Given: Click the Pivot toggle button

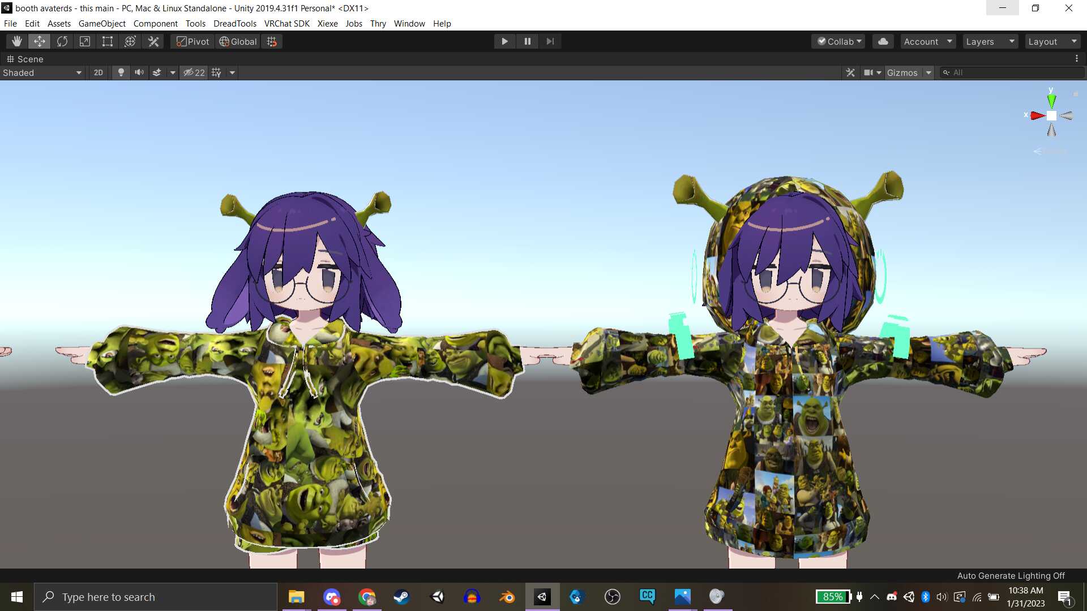Looking at the screenshot, I should [192, 41].
